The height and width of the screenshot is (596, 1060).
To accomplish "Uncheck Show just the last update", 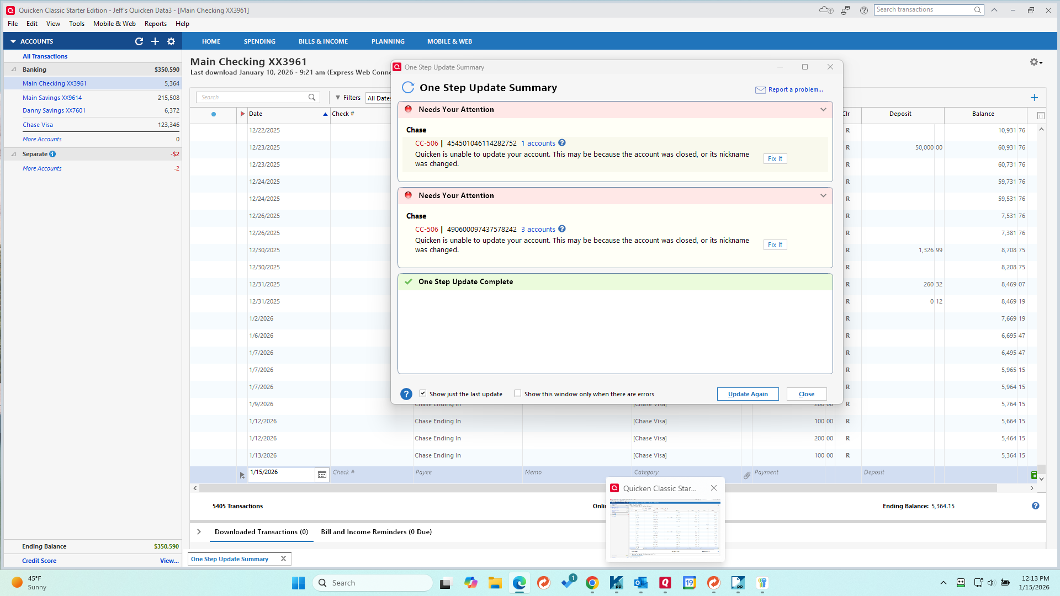I will [x=423, y=393].
